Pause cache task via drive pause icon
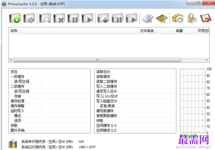Image resolution: width=215 pixels, height=150 pixels. tap(73, 18)
